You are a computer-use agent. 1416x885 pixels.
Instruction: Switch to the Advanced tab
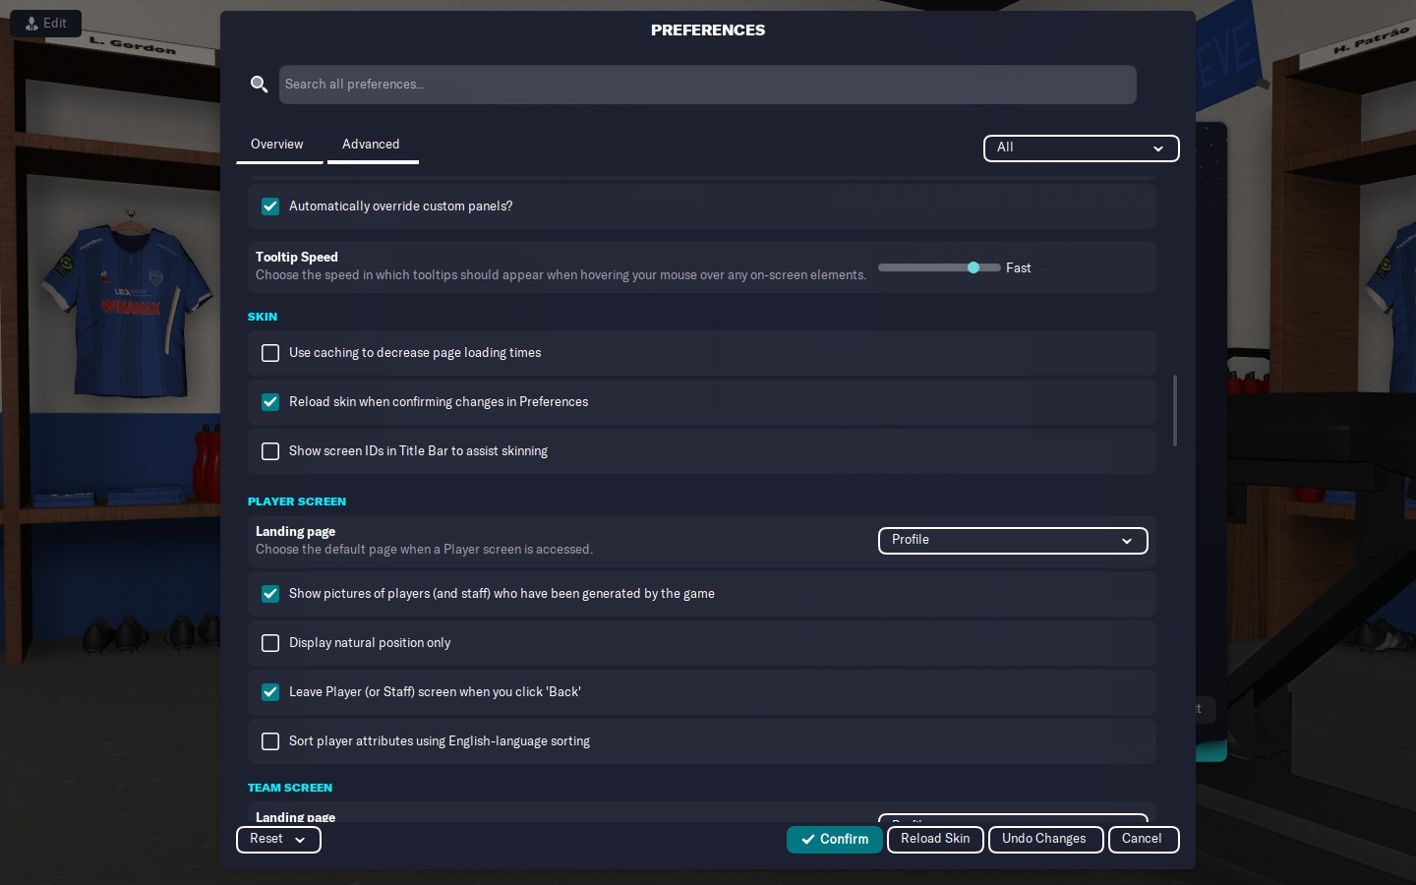[x=372, y=145]
